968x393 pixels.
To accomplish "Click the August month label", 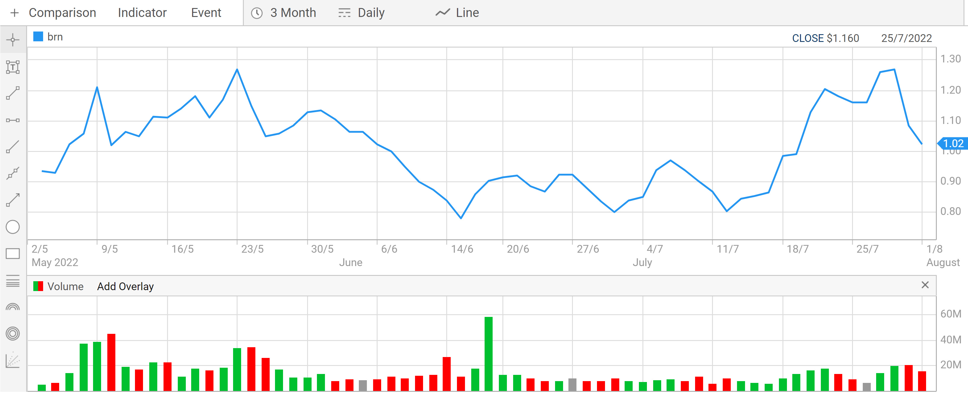I will pos(943,262).
